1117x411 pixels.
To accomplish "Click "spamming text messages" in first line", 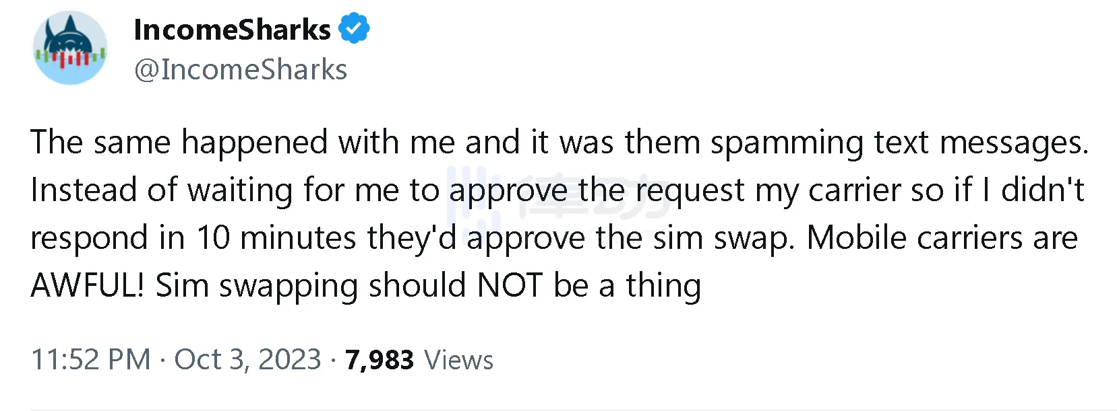I will click(899, 143).
